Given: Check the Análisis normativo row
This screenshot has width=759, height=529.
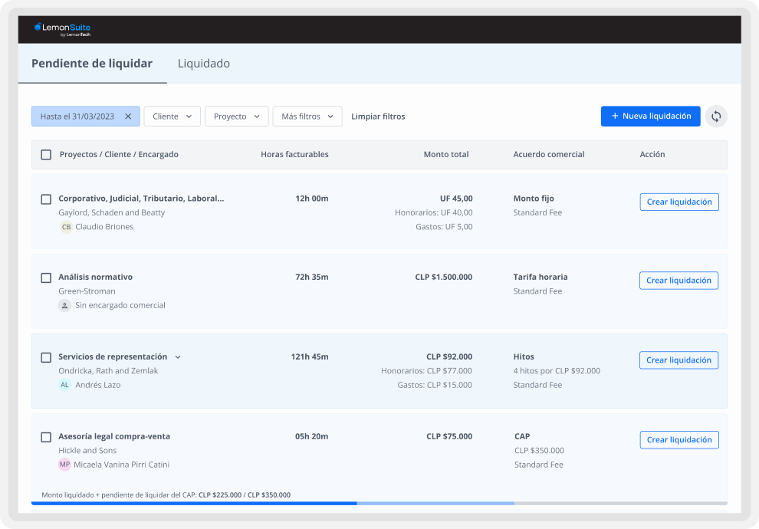Looking at the screenshot, I should (x=46, y=278).
